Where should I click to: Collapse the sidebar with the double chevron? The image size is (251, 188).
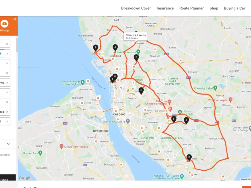14,19
